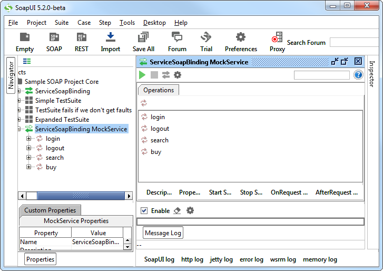This screenshot has height=271, width=383.
Task: Open message log options gear icon
Action: point(190,210)
